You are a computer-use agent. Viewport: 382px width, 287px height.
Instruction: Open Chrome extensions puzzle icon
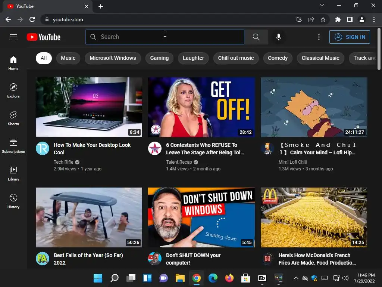(x=338, y=19)
